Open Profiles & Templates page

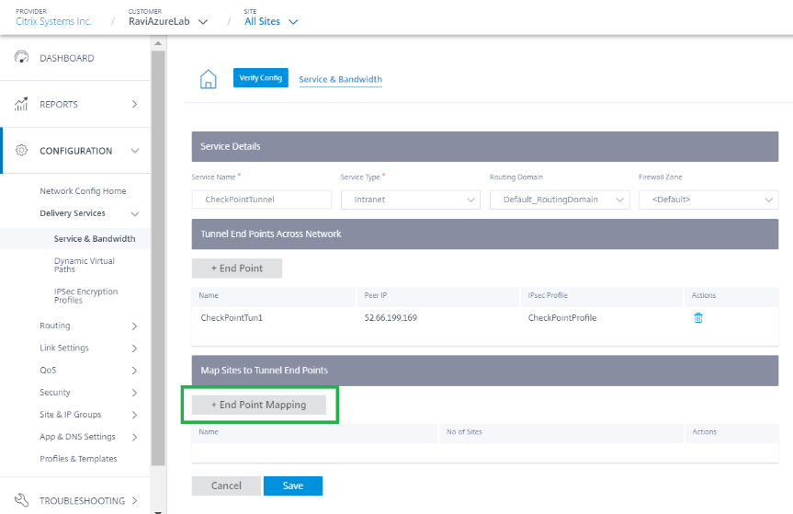(x=78, y=458)
